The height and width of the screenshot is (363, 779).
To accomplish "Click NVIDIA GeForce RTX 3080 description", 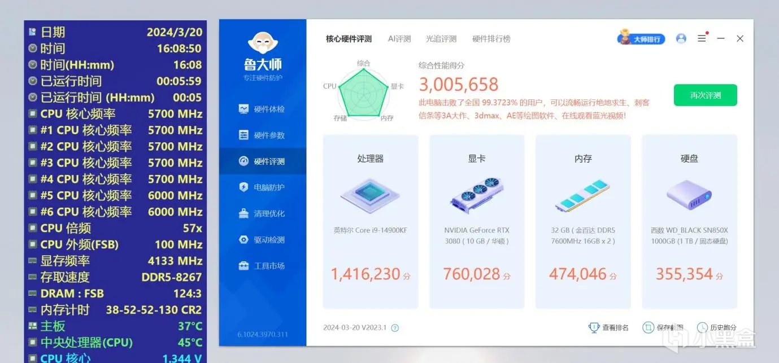I will [x=477, y=236].
